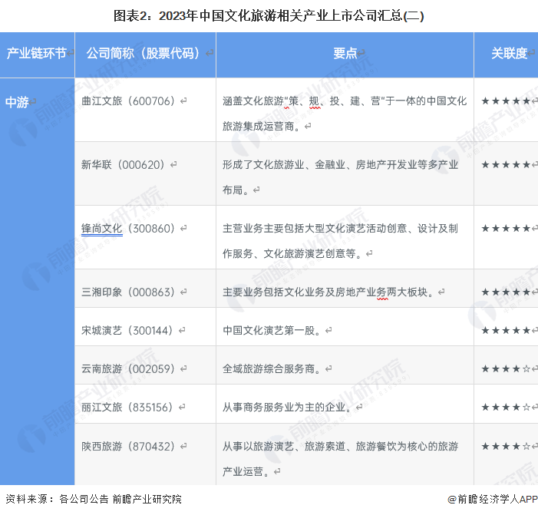Click company name 新华联（000620）

click(123, 165)
